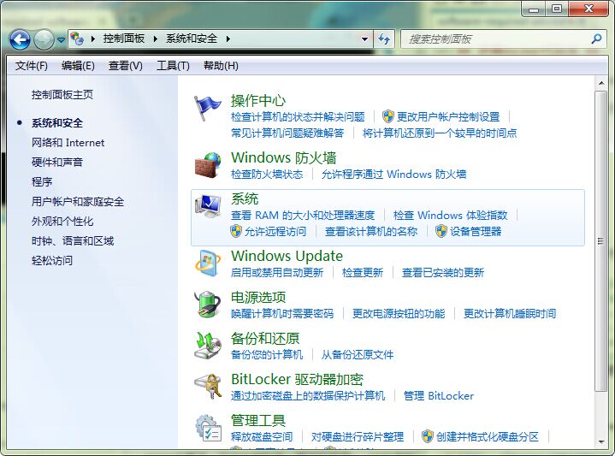
Task: Select 轻松访问 in sidebar
Action: click(x=52, y=260)
